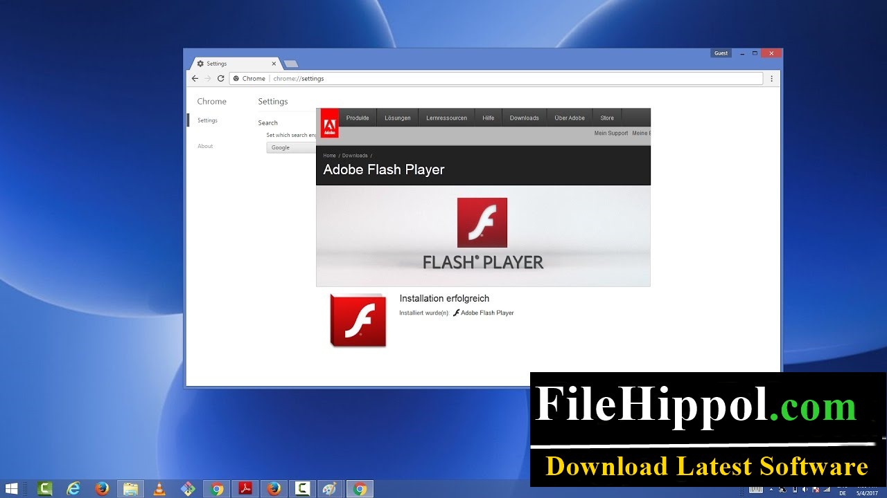Select Settings in the Chrome sidebar
887x498 pixels.
[x=207, y=120]
